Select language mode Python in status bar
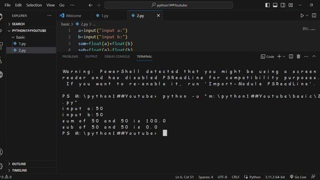The height and width of the screenshot is (180, 320). [255, 177]
